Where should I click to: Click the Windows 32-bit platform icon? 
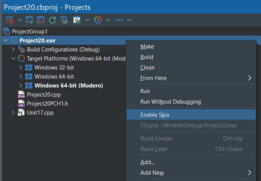click(29, 68)
